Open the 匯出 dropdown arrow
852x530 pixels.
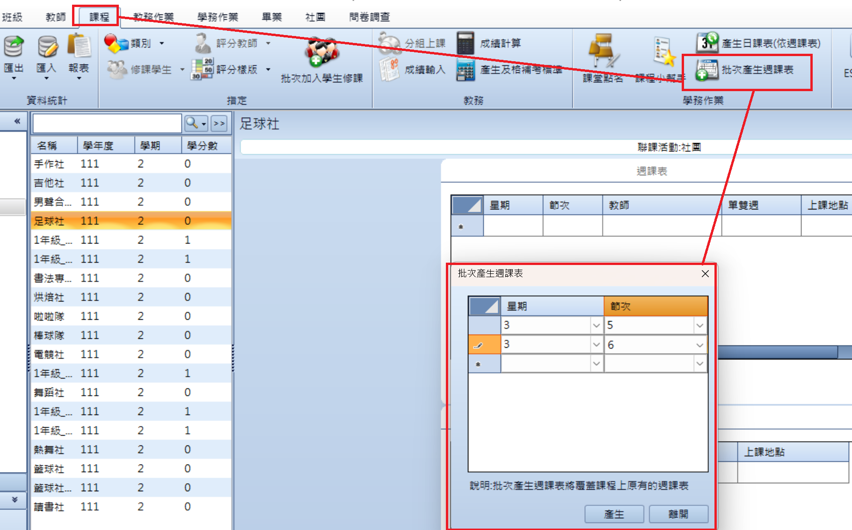pos(14,79)
